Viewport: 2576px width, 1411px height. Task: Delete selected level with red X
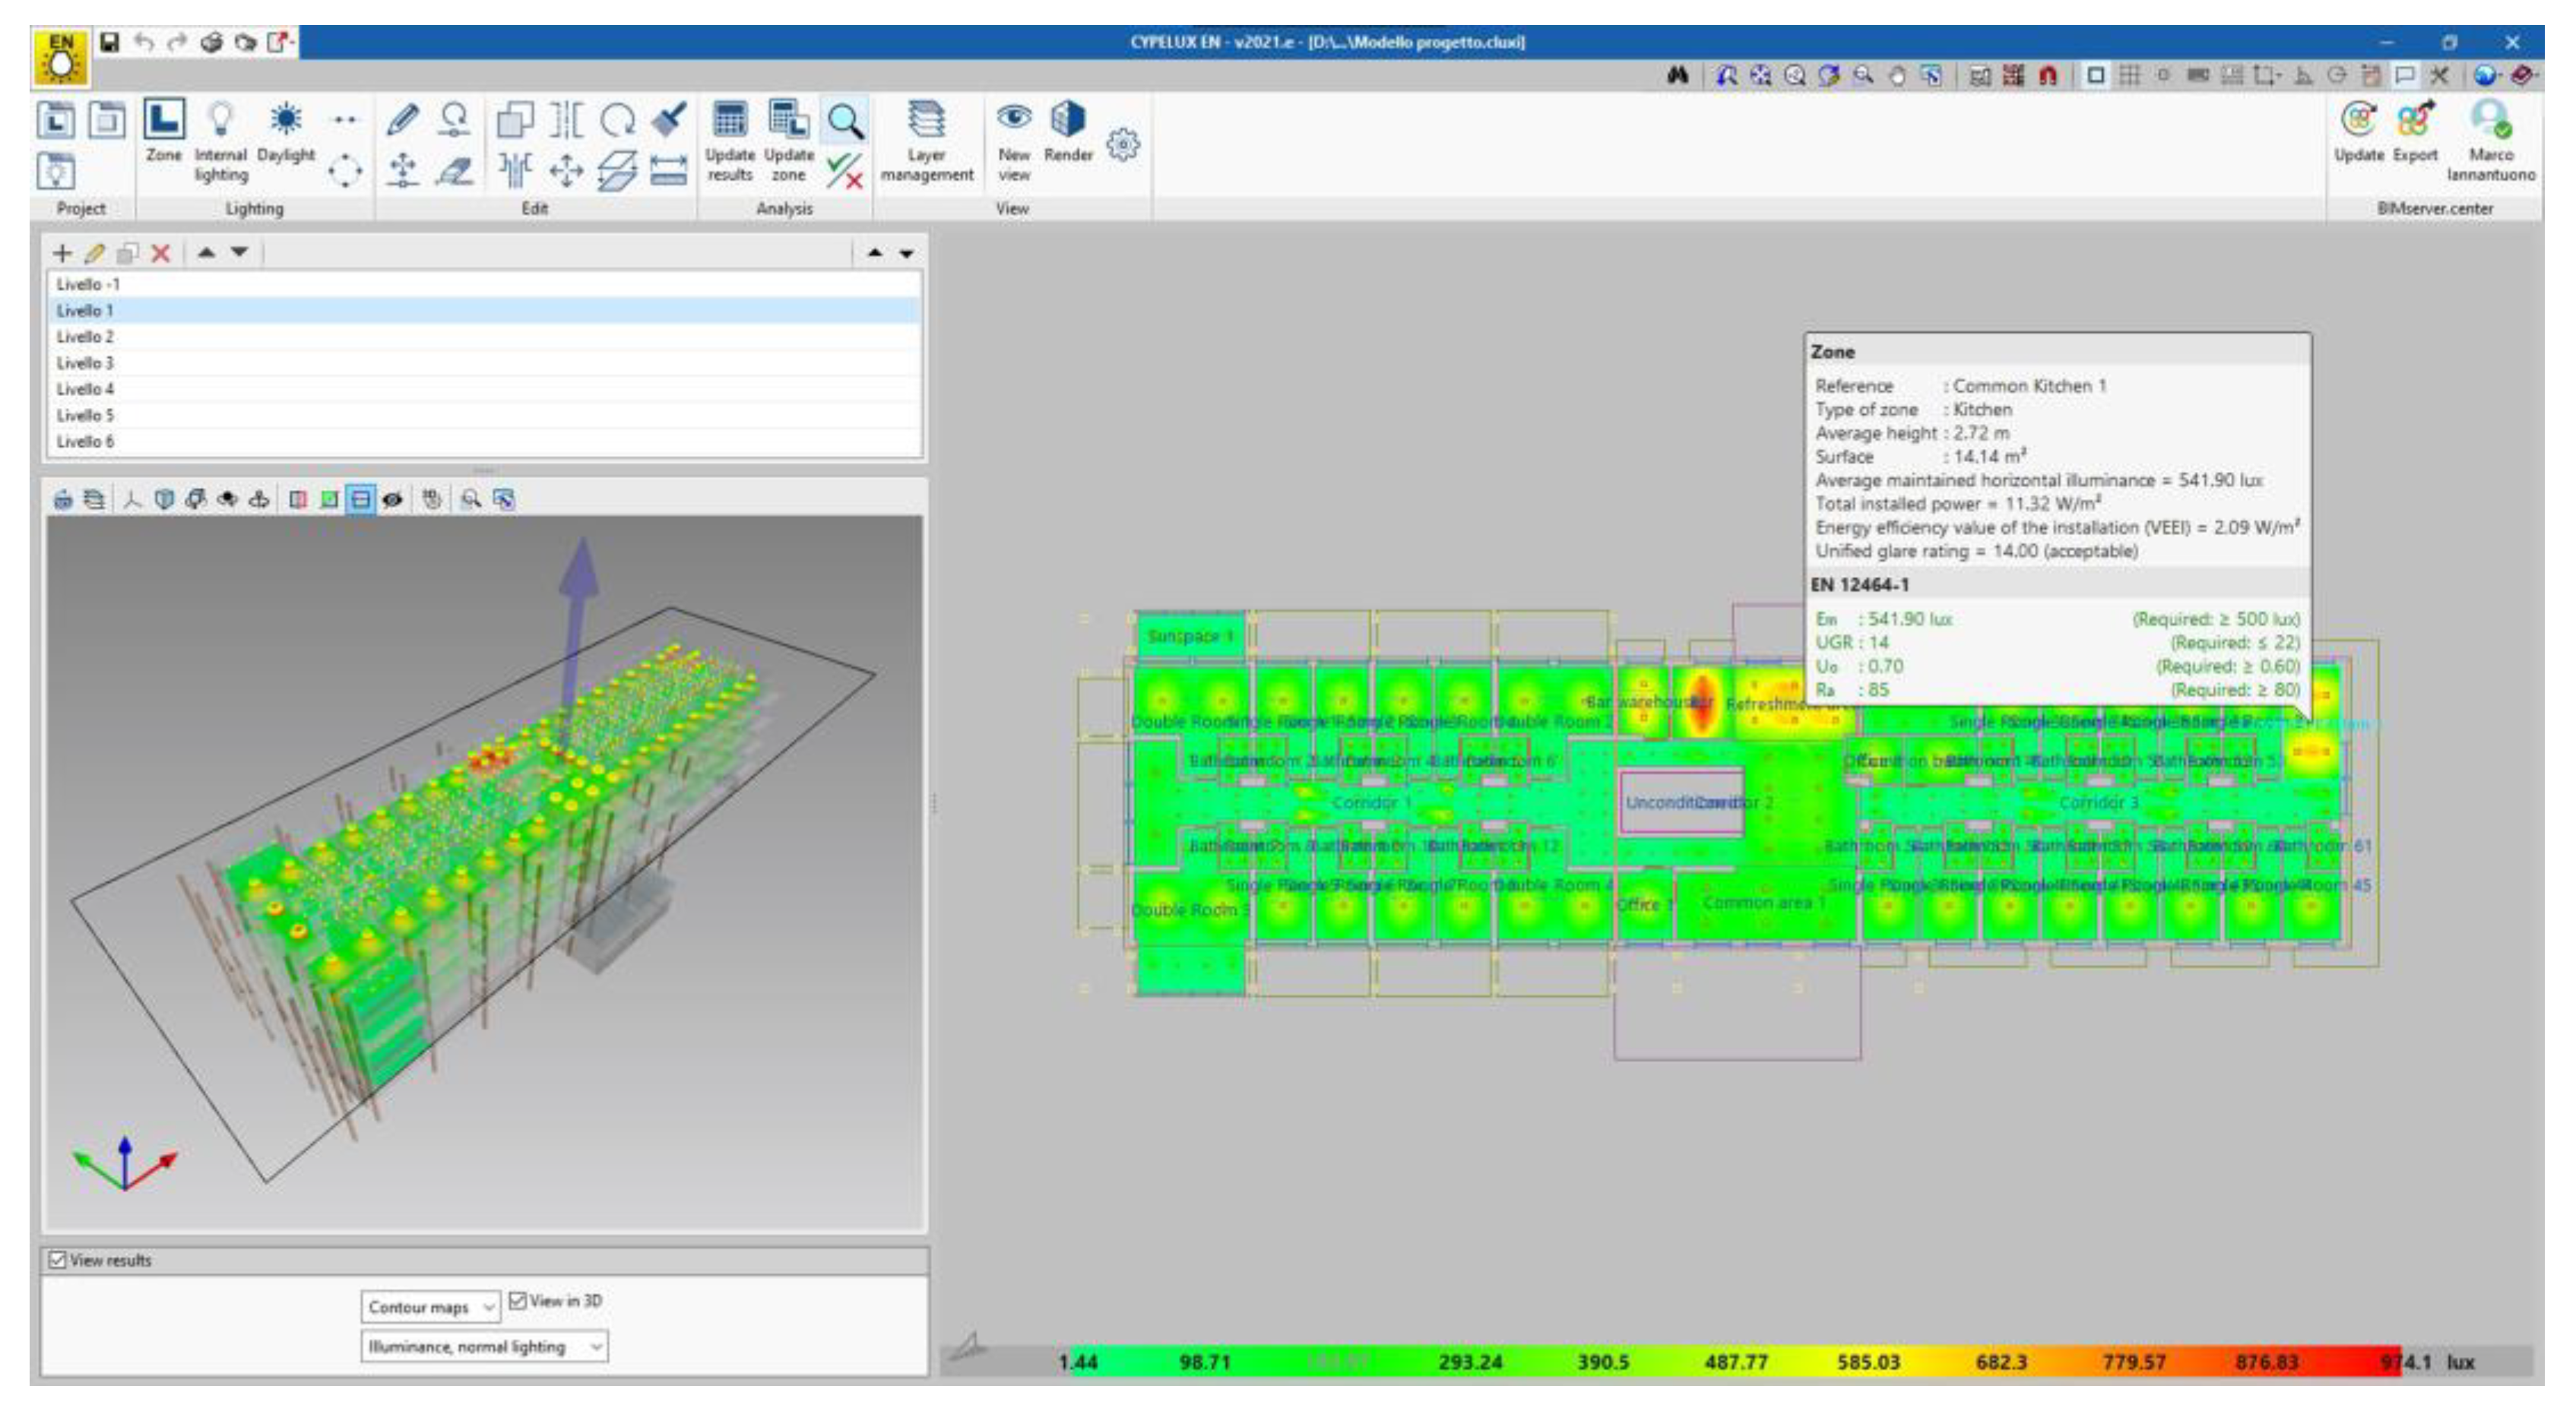coord(161,254)
